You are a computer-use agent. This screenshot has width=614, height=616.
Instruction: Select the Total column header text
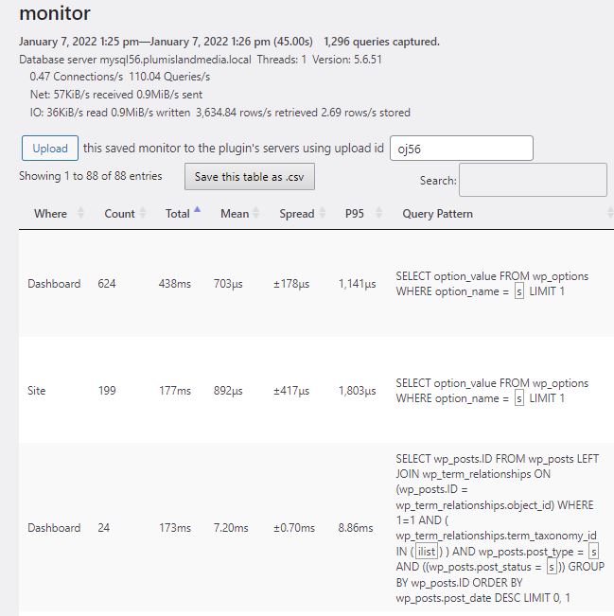[x=177, y=213]
